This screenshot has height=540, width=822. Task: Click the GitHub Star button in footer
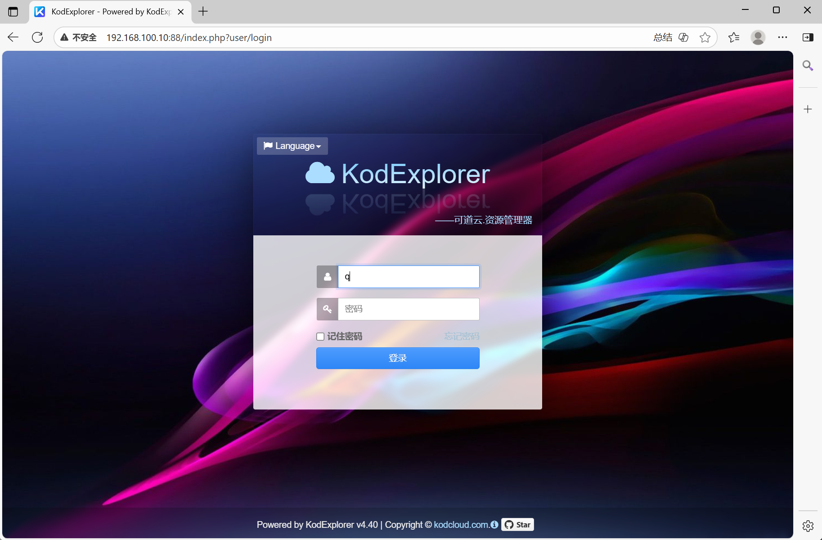point(517,525)
